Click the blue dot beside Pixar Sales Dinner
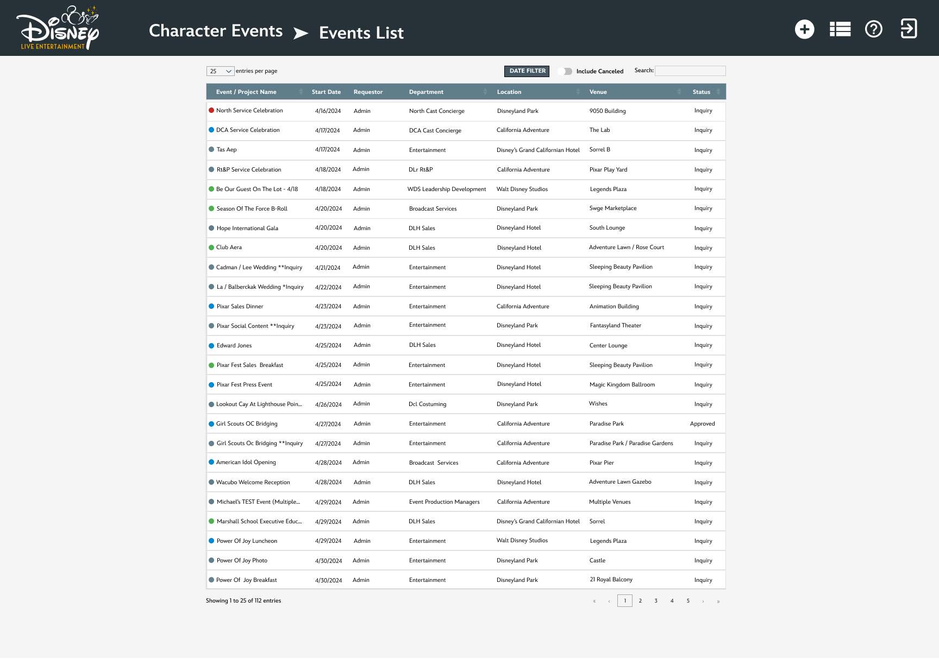The image size is (939, 659). 211,306
